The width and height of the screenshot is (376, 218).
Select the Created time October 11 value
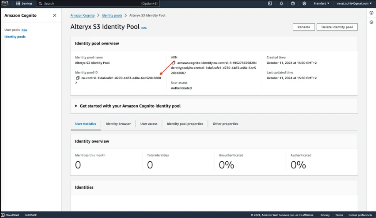point(291,63)
